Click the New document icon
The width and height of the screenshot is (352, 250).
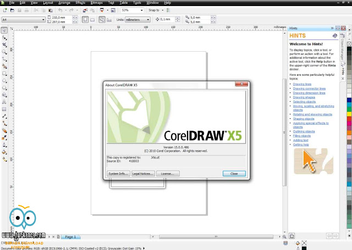pos(5,10)
